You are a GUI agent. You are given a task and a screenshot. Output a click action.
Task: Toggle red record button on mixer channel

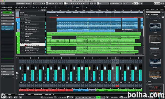coord(117,86)
